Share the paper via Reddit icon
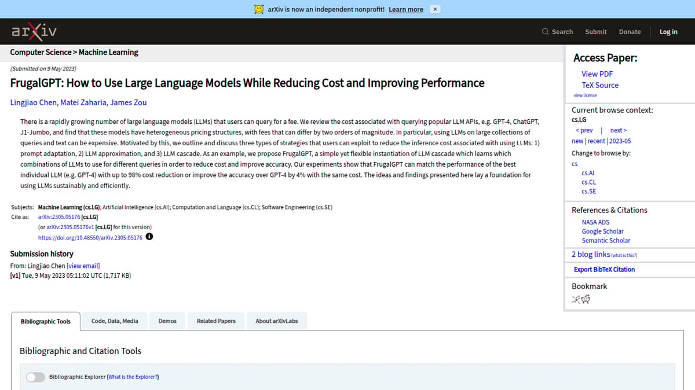 [x=586, y=299]
